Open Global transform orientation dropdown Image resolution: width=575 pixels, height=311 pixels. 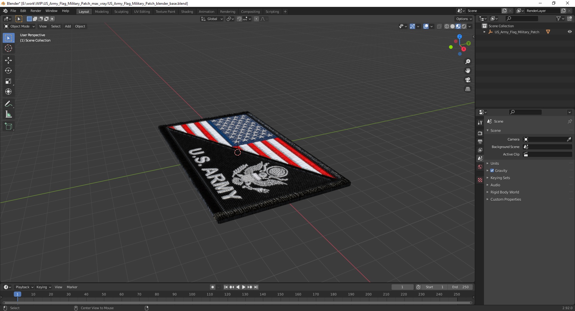click(x=212, y=19)
